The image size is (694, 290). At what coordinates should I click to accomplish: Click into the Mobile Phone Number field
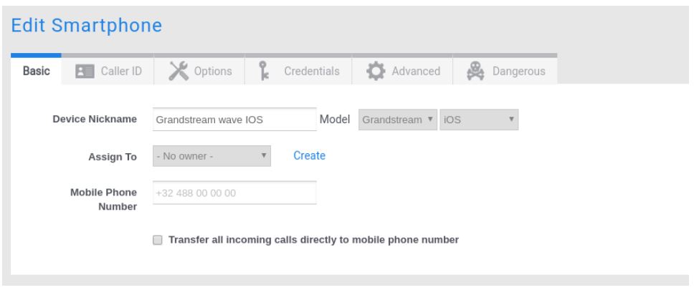[234, 193]
